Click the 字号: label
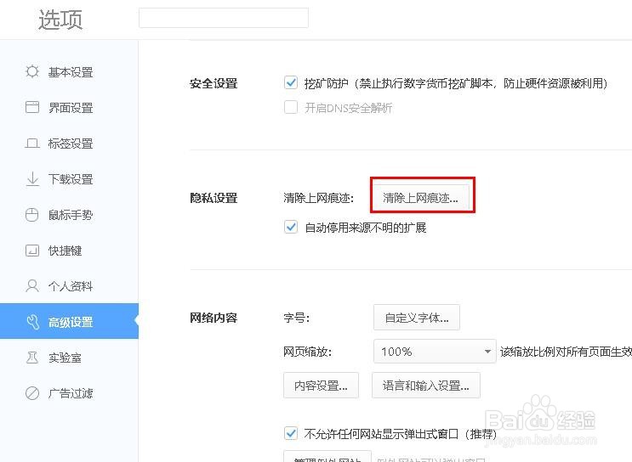 297,318
